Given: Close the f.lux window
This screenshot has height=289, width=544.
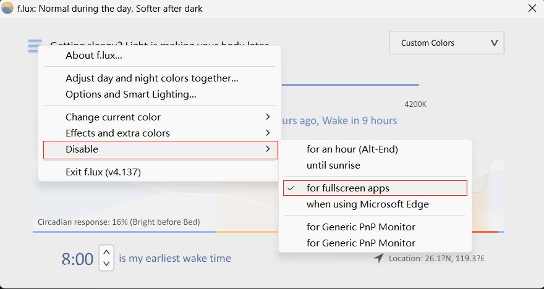Looking at the screenshot, I should (x=532, y=9).
